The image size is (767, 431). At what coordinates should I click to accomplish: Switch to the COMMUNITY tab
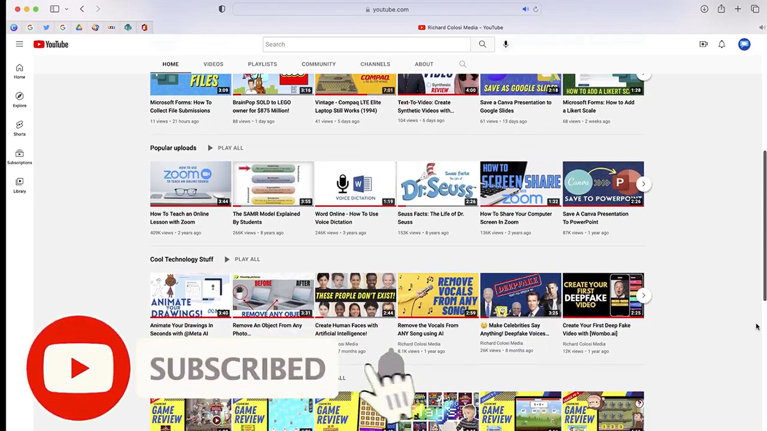[x=319, y=64]
